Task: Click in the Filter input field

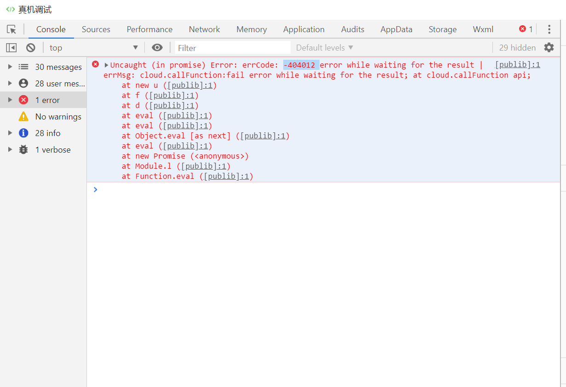Action: pos(233,48)
